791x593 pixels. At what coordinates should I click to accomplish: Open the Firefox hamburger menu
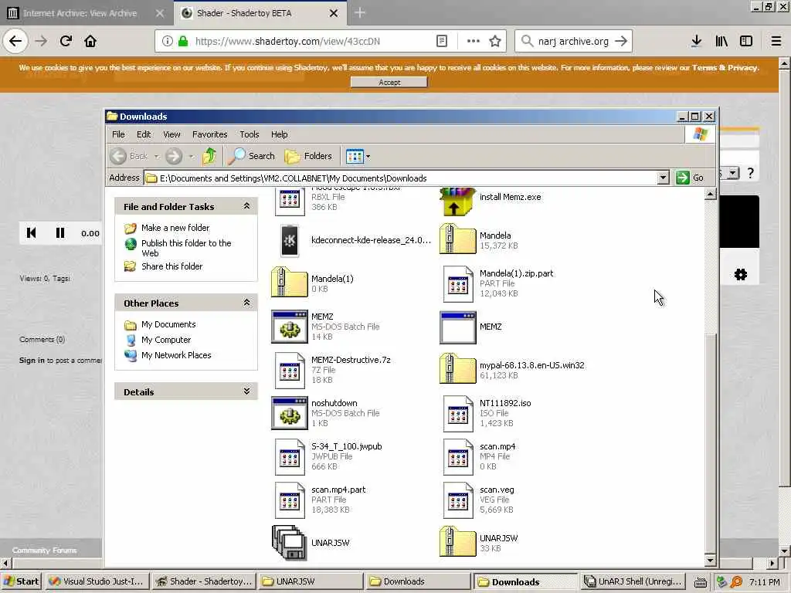pyautogui.click(x=776, y=42)
